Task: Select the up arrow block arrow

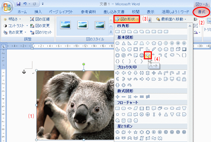Action: (129, 73)
